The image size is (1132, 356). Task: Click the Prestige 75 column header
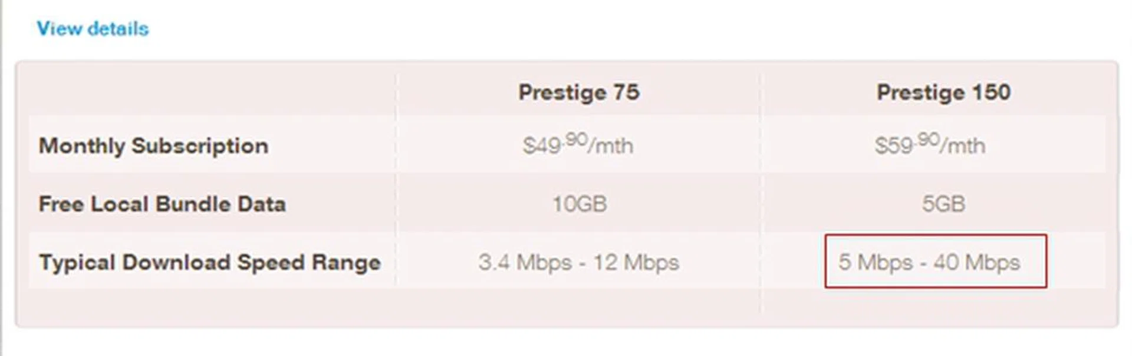click(578, 92)
